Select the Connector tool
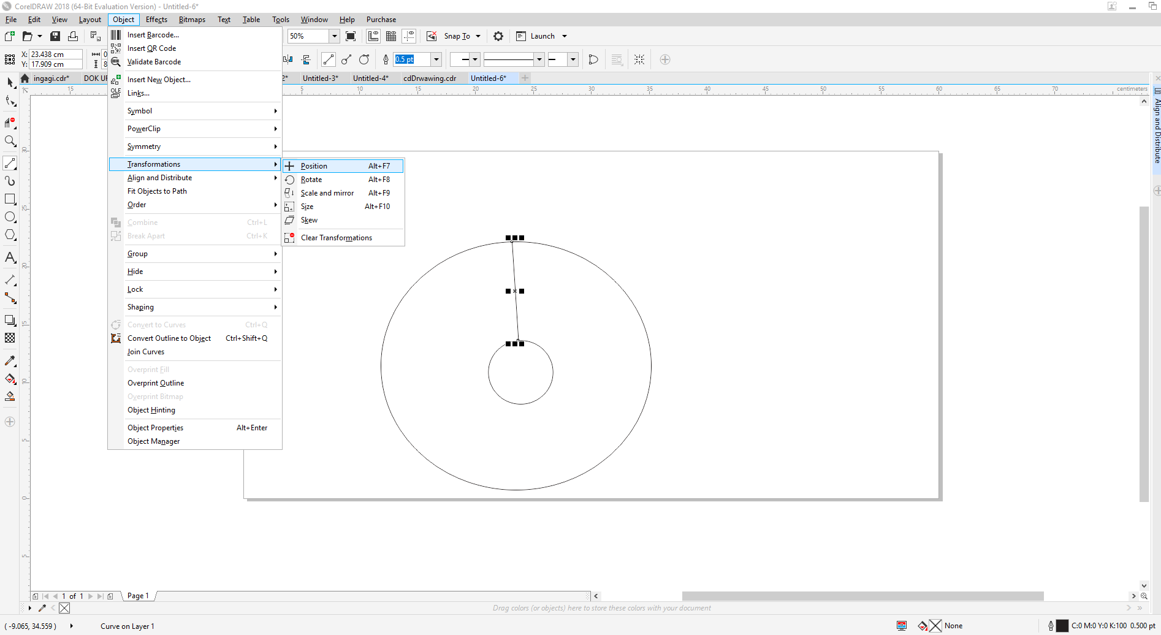 point(10,298)
